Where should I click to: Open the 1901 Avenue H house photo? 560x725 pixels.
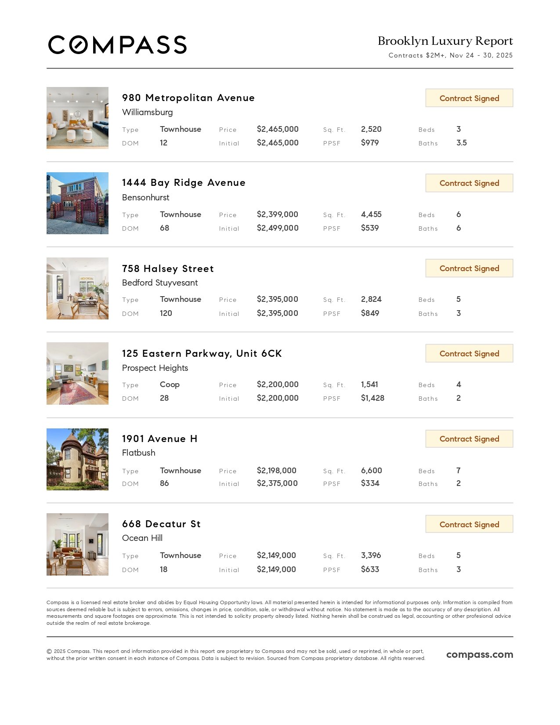point(77,459)
